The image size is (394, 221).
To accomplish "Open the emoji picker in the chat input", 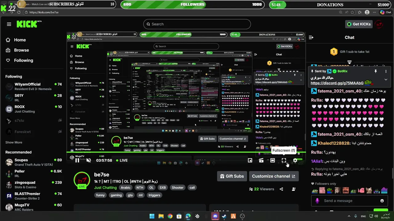I will click(x=382, y=201).
